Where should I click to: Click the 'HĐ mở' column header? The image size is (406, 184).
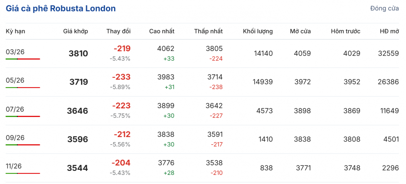[389, 31]
